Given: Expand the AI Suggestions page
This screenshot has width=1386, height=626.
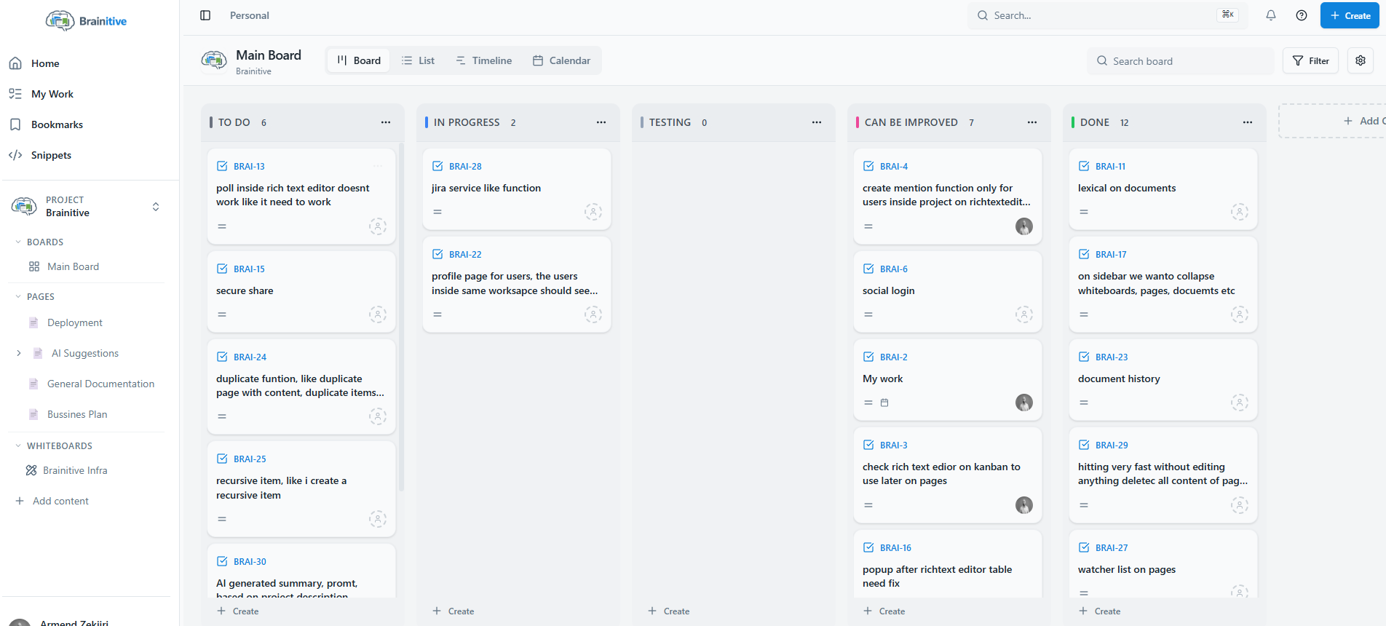Looking at the screenshot, I should (x=19, y=353).
